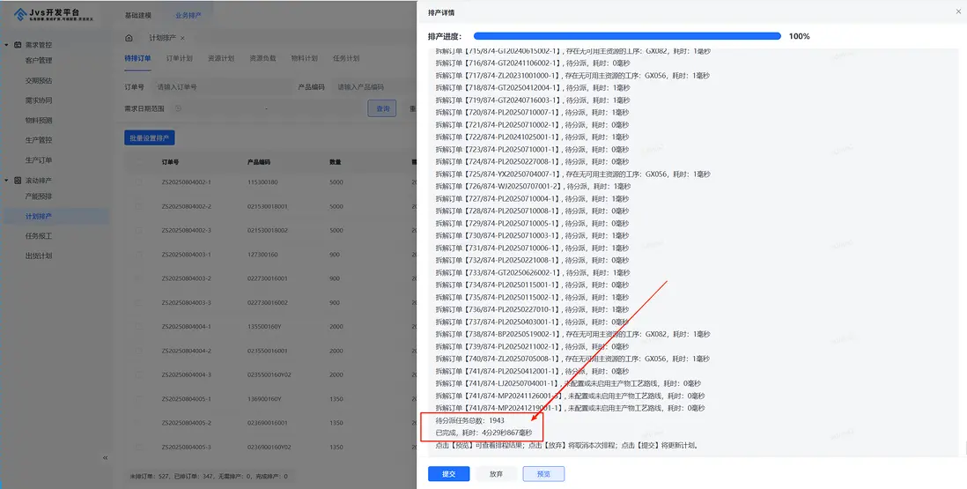
Task: Click the 排产进度 progress bar
Action: pyautogui.click(x=627, y=36)
